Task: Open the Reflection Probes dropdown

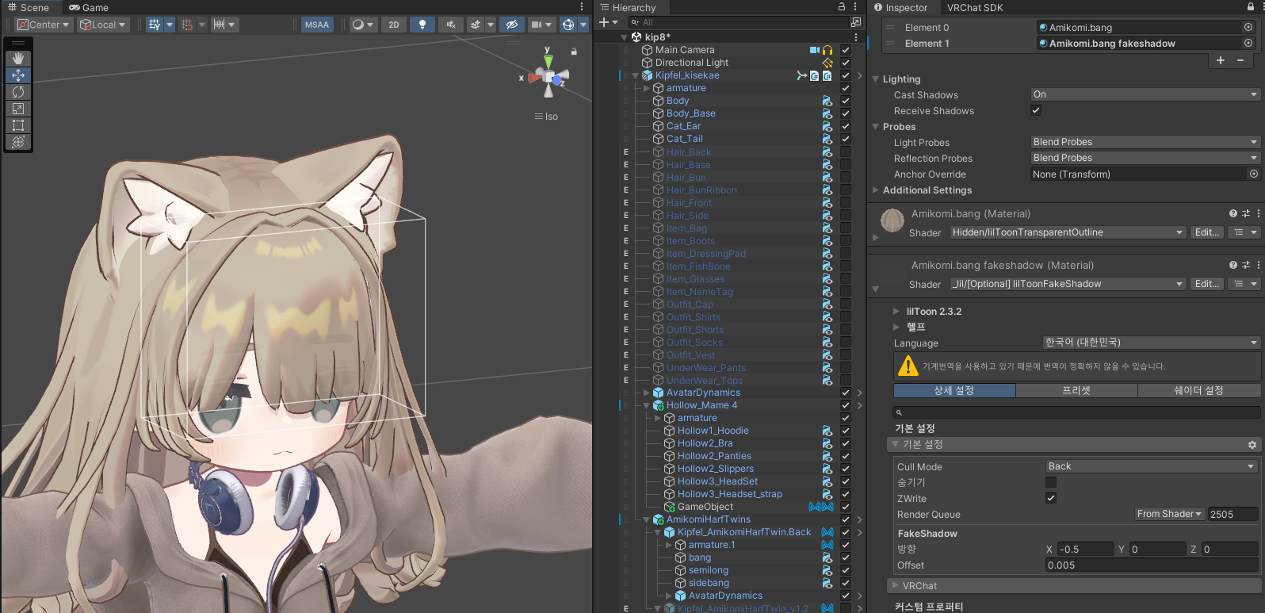Action: point(1145,158)
